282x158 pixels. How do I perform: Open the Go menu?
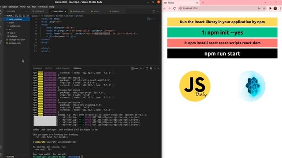29,7
